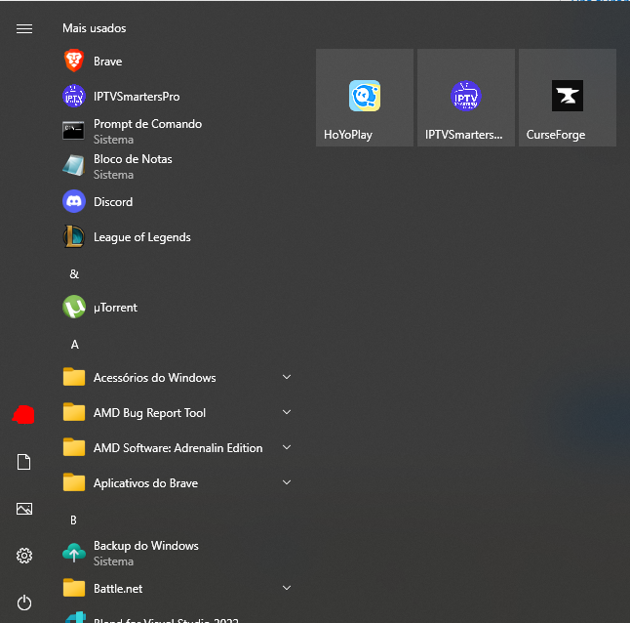Expand AMD Software: Adrenalin Edition chevron
The width and height of the screenshot is (630, 623).
(287, 447)
